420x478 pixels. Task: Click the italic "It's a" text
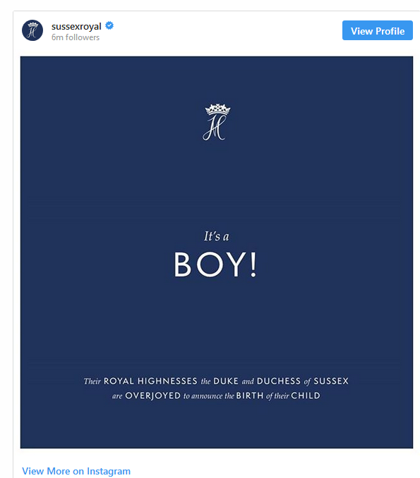pos(217,236)
